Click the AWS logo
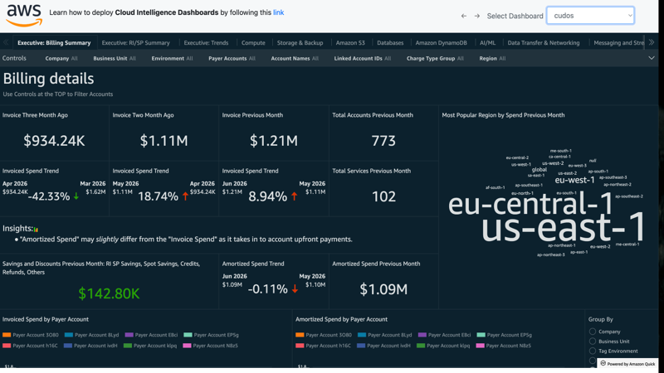The height and width of the screenshot is (373, 664). [x=24, y=15]
